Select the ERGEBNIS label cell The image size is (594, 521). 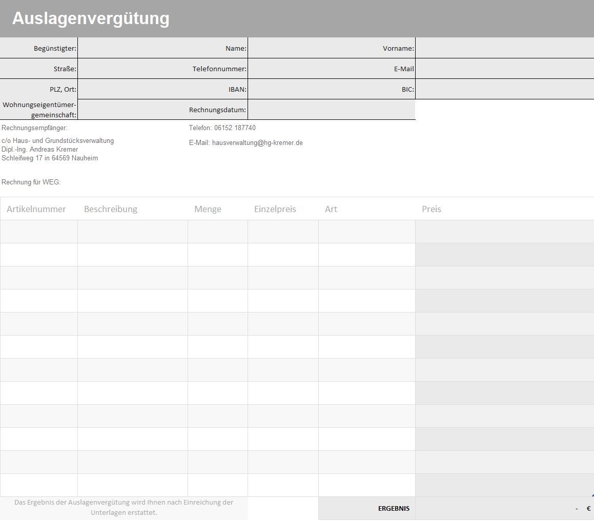tap(394, 509)
